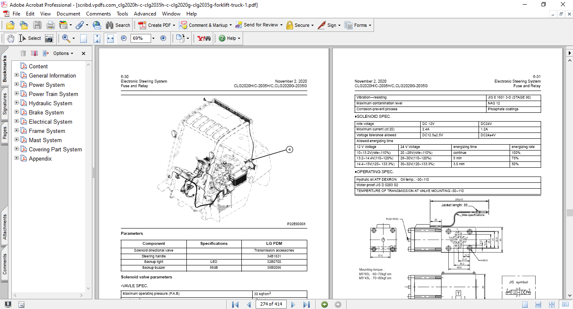Jump to the last page arrow
Viewport: 573px width, 309px height.
point(307,304)
